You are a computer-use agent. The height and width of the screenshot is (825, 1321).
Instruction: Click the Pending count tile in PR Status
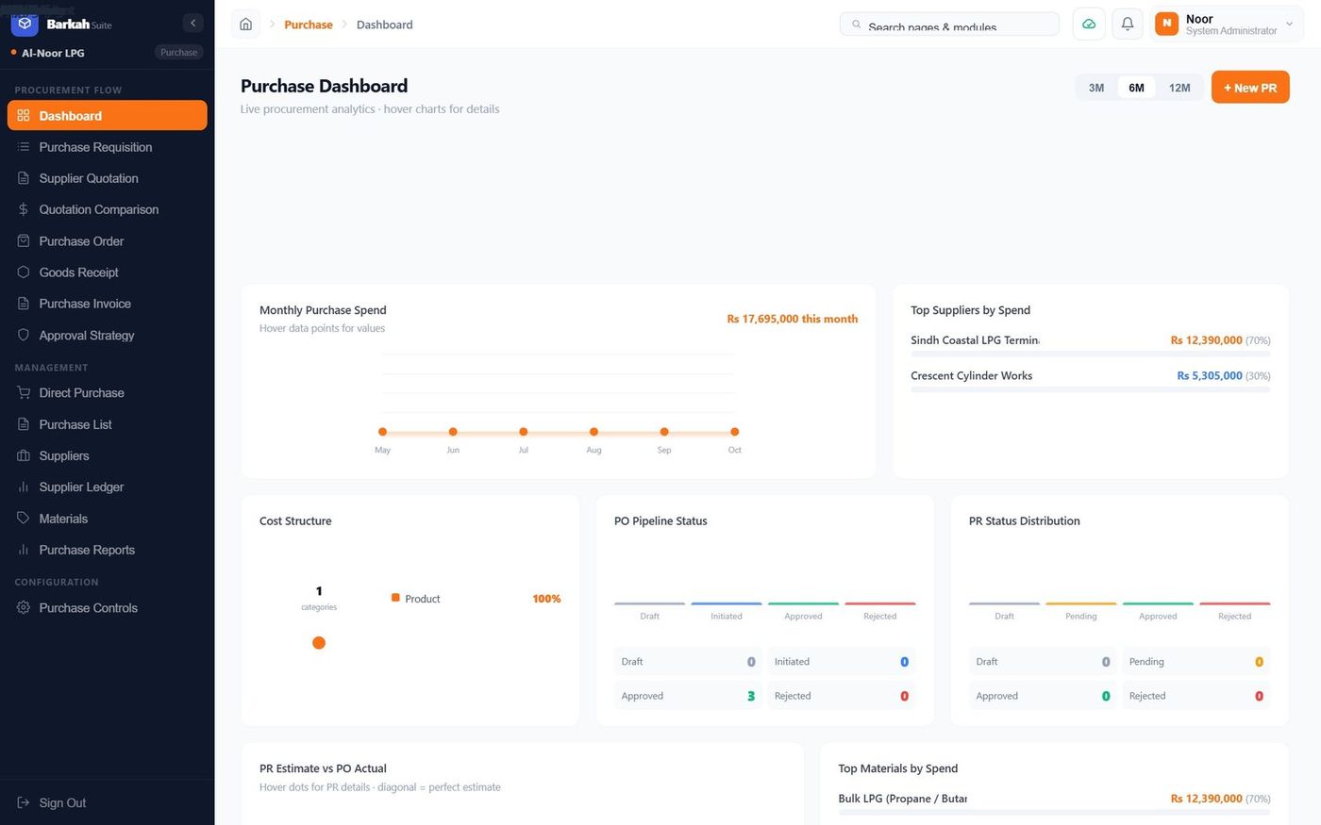tap(1196, 662)
